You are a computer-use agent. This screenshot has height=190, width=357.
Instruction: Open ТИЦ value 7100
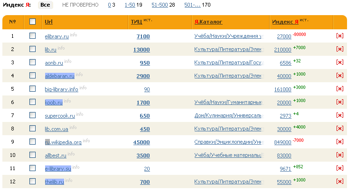click(143, 36)
